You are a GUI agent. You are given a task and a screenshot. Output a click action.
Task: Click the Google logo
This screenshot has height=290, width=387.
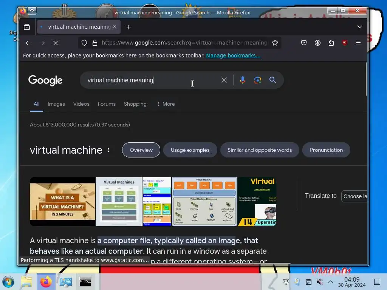tap(45, 80)
